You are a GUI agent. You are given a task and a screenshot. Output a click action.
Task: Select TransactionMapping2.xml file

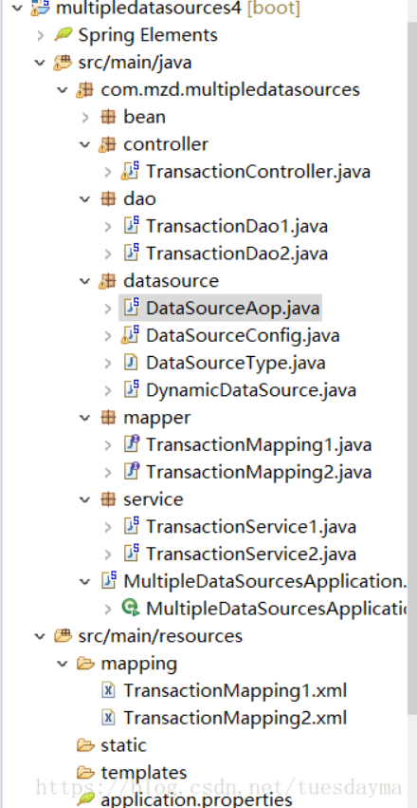tap(235, 718)
